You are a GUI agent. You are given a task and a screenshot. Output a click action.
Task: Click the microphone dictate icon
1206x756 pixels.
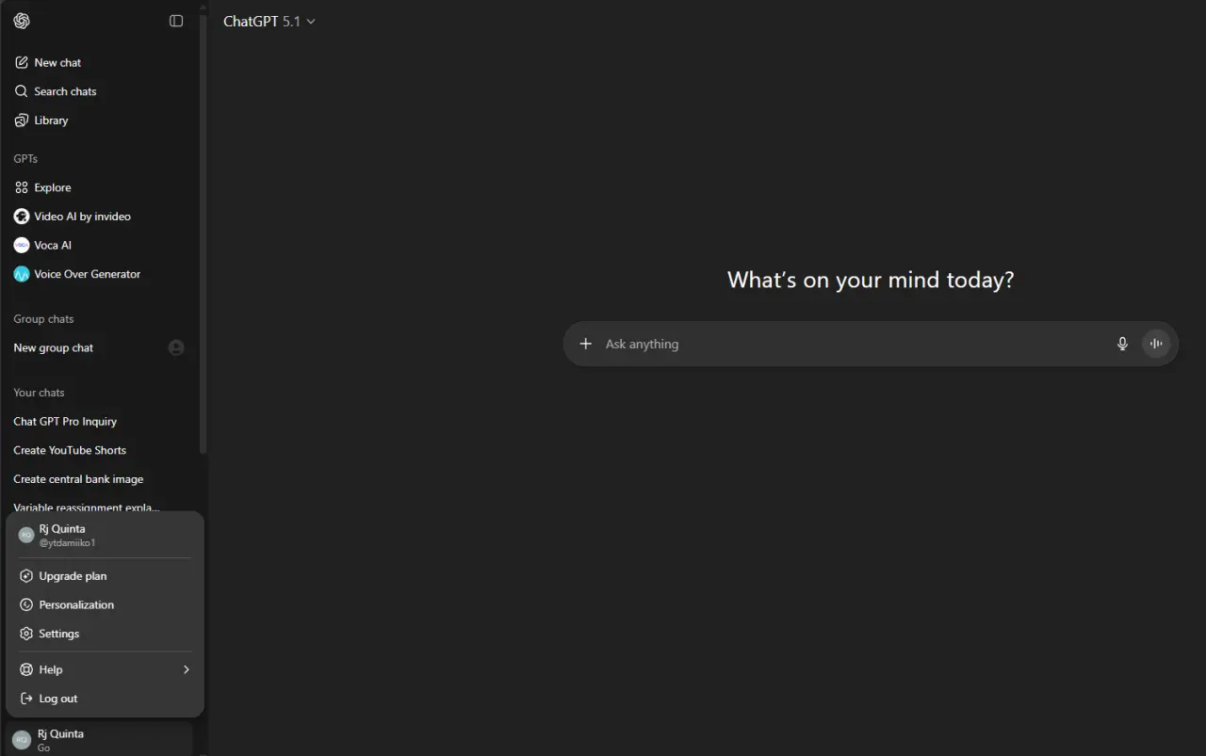[x=1122, y=344]
